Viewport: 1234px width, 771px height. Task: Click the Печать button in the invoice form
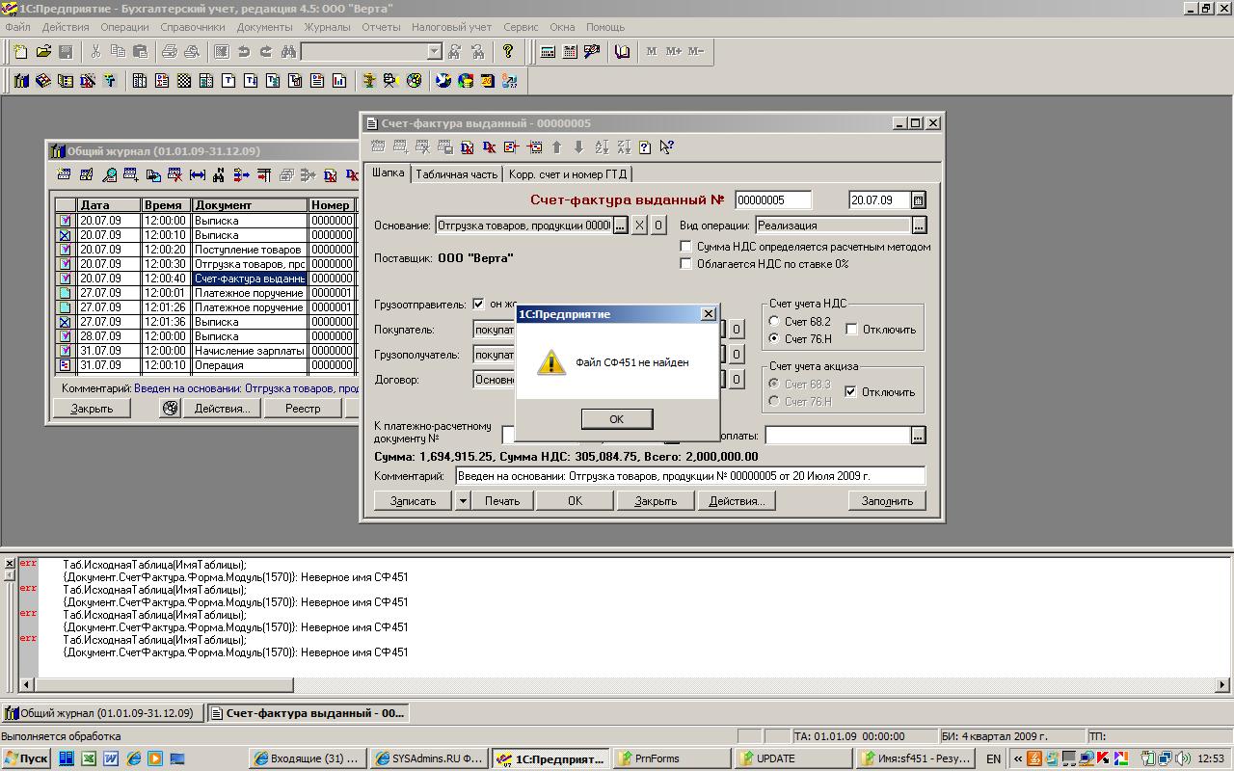point(502,501)
